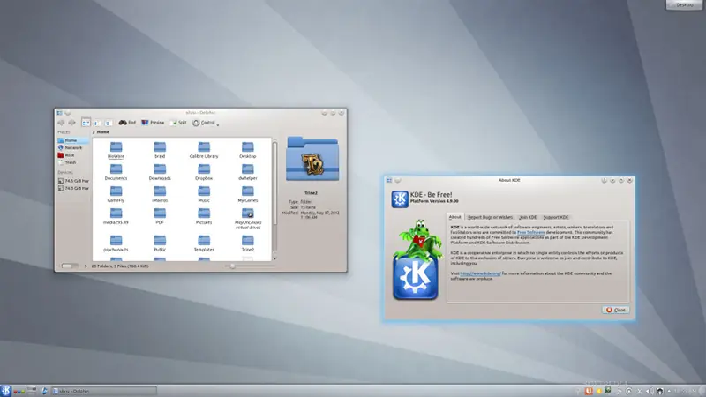
Task: Select the Trine2 folder in file view
Action: pyautogui.click(x=247, y=243)
